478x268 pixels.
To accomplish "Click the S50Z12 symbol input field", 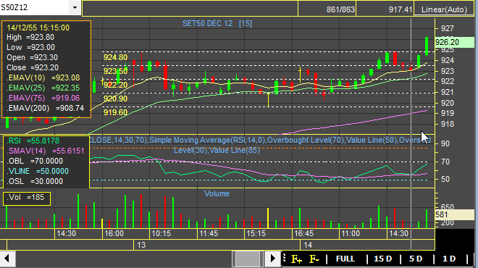I will pos(35,8).
